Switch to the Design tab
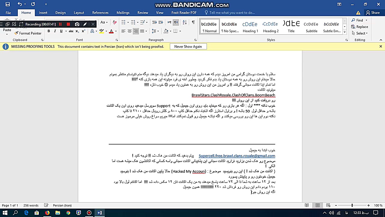 click(x=60, y=13)
